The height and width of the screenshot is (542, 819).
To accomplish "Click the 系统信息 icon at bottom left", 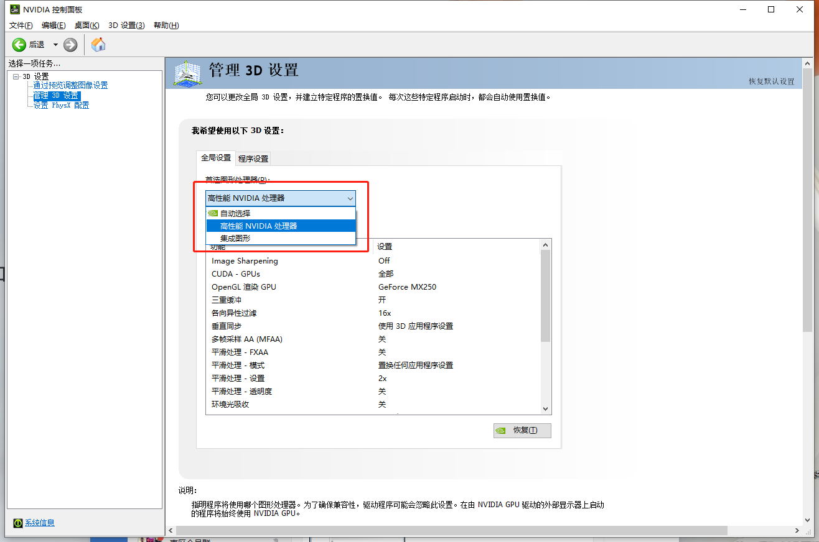I will tap(18, 523).
